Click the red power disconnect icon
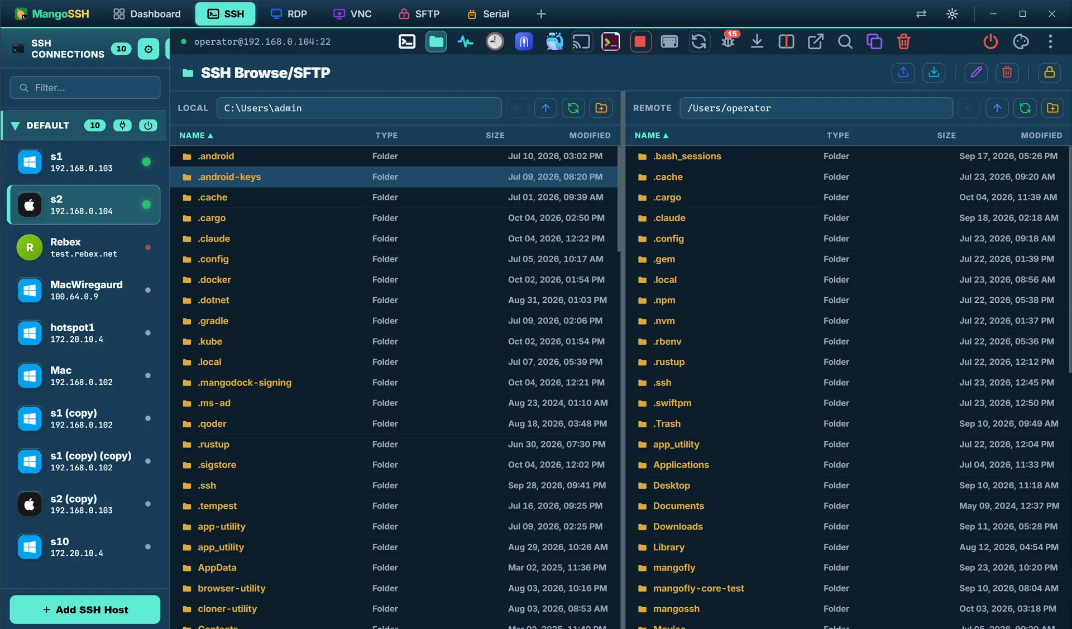Screen dimensions: 1072x629 click(x=990, y=42)
